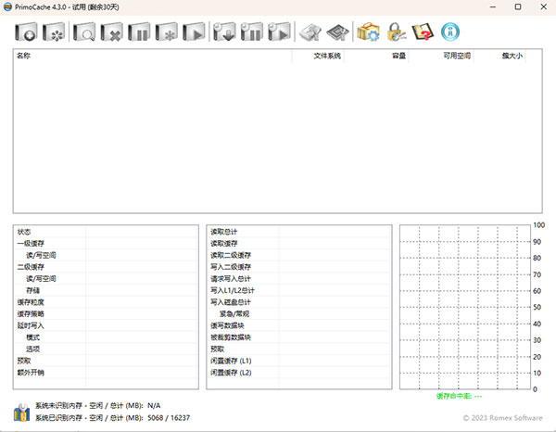Click the disk icon beside the plus-disk icon
The width and height of the screenshot is (556, 432).
[x=54, y=32]
